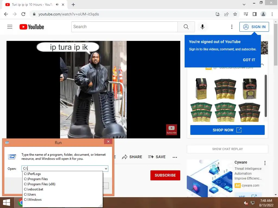Viewport: 278px width, 208px height.
Task: Click the install page icon in address bar
Action: pyautogui.click(x=218, y=14)
